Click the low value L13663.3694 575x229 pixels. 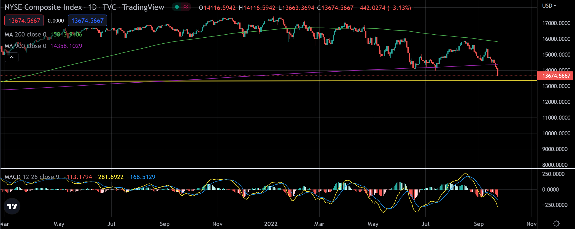[x=296, y=8]
